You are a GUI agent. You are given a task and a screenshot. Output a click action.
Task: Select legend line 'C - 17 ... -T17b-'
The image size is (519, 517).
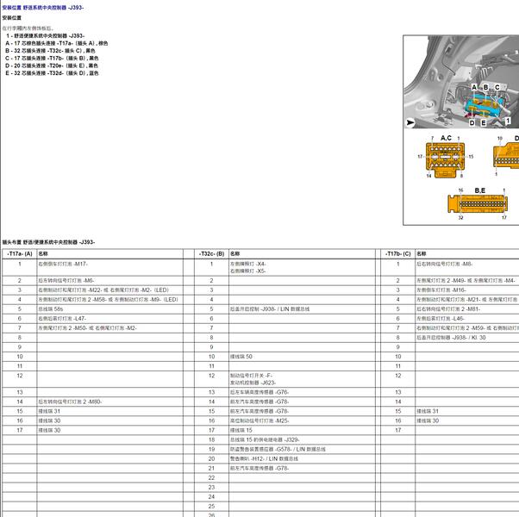[x=52, y=59]
